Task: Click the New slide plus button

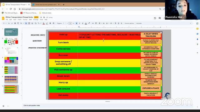Action: pos(4,23)
